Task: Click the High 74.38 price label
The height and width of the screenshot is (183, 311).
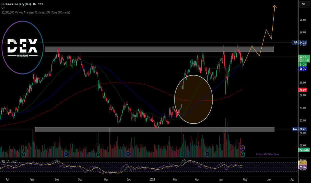Action: pyautogui.click(x=299, y=43)
